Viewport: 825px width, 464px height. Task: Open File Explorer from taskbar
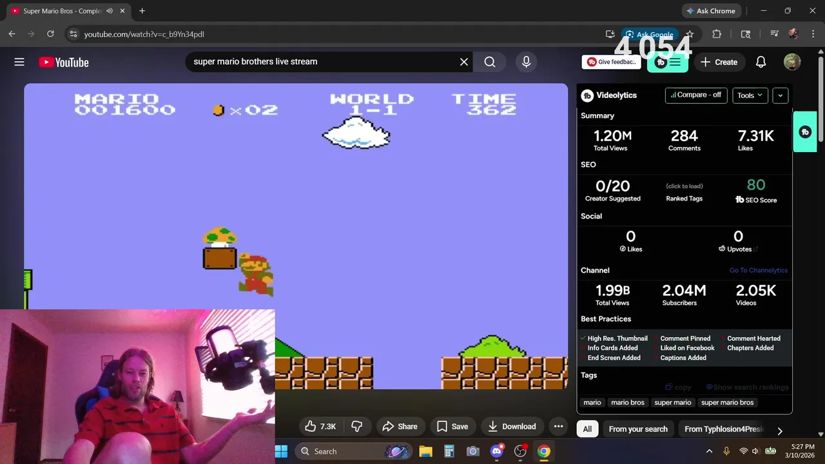(425, 451)
